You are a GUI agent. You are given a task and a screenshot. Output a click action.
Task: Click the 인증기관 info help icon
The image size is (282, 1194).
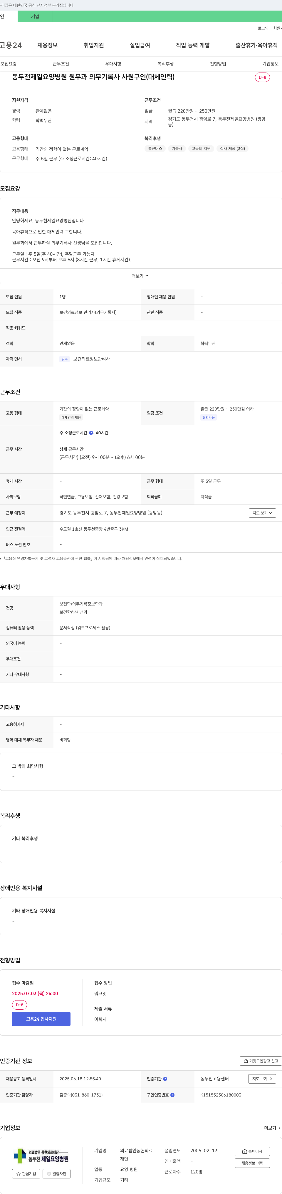(165, 1079)
